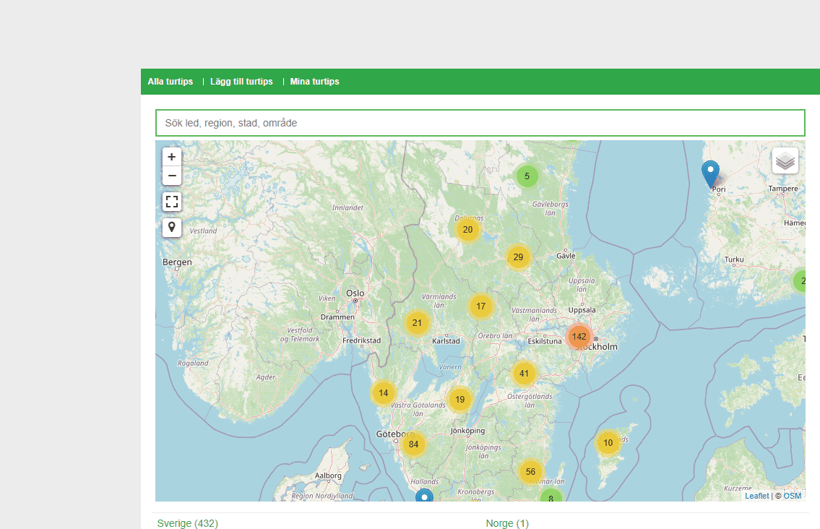Click the blue marker near Pori
The height and width of the screenshot is (529, 820).
tap(710, 173)
